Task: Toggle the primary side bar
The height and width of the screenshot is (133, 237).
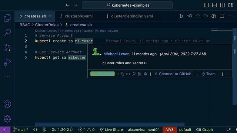Action: click(206, 5)
